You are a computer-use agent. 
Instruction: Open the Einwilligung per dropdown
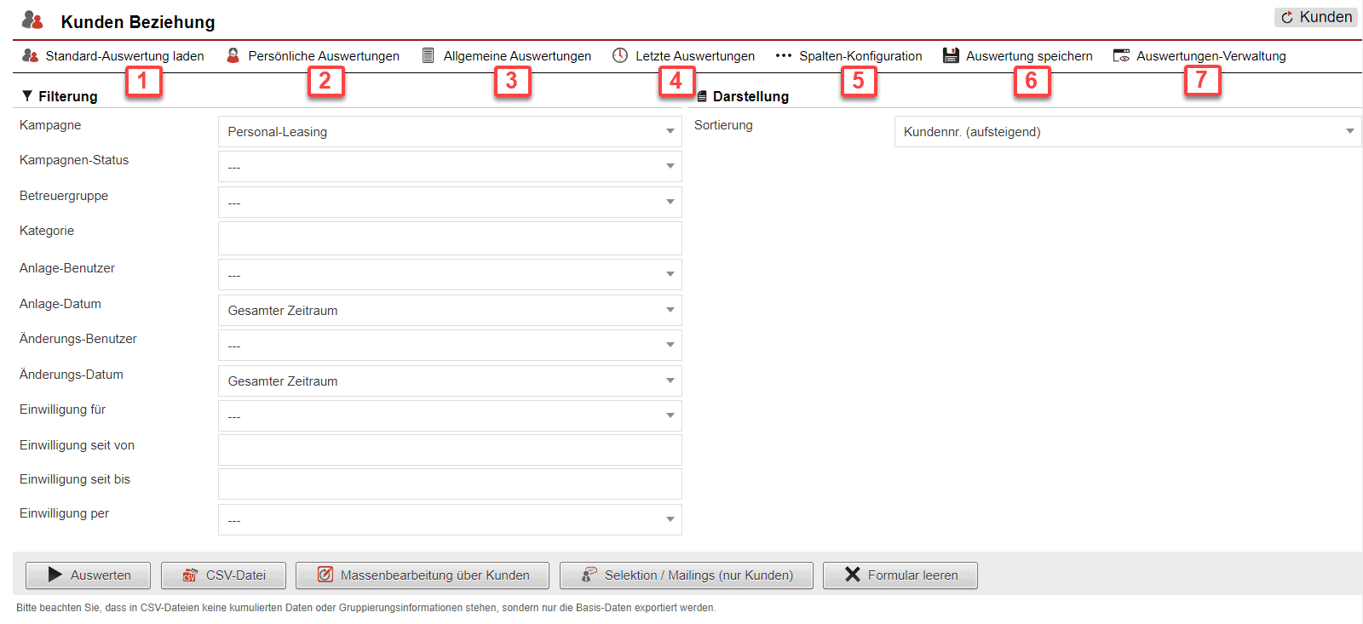tap(450, 520)
